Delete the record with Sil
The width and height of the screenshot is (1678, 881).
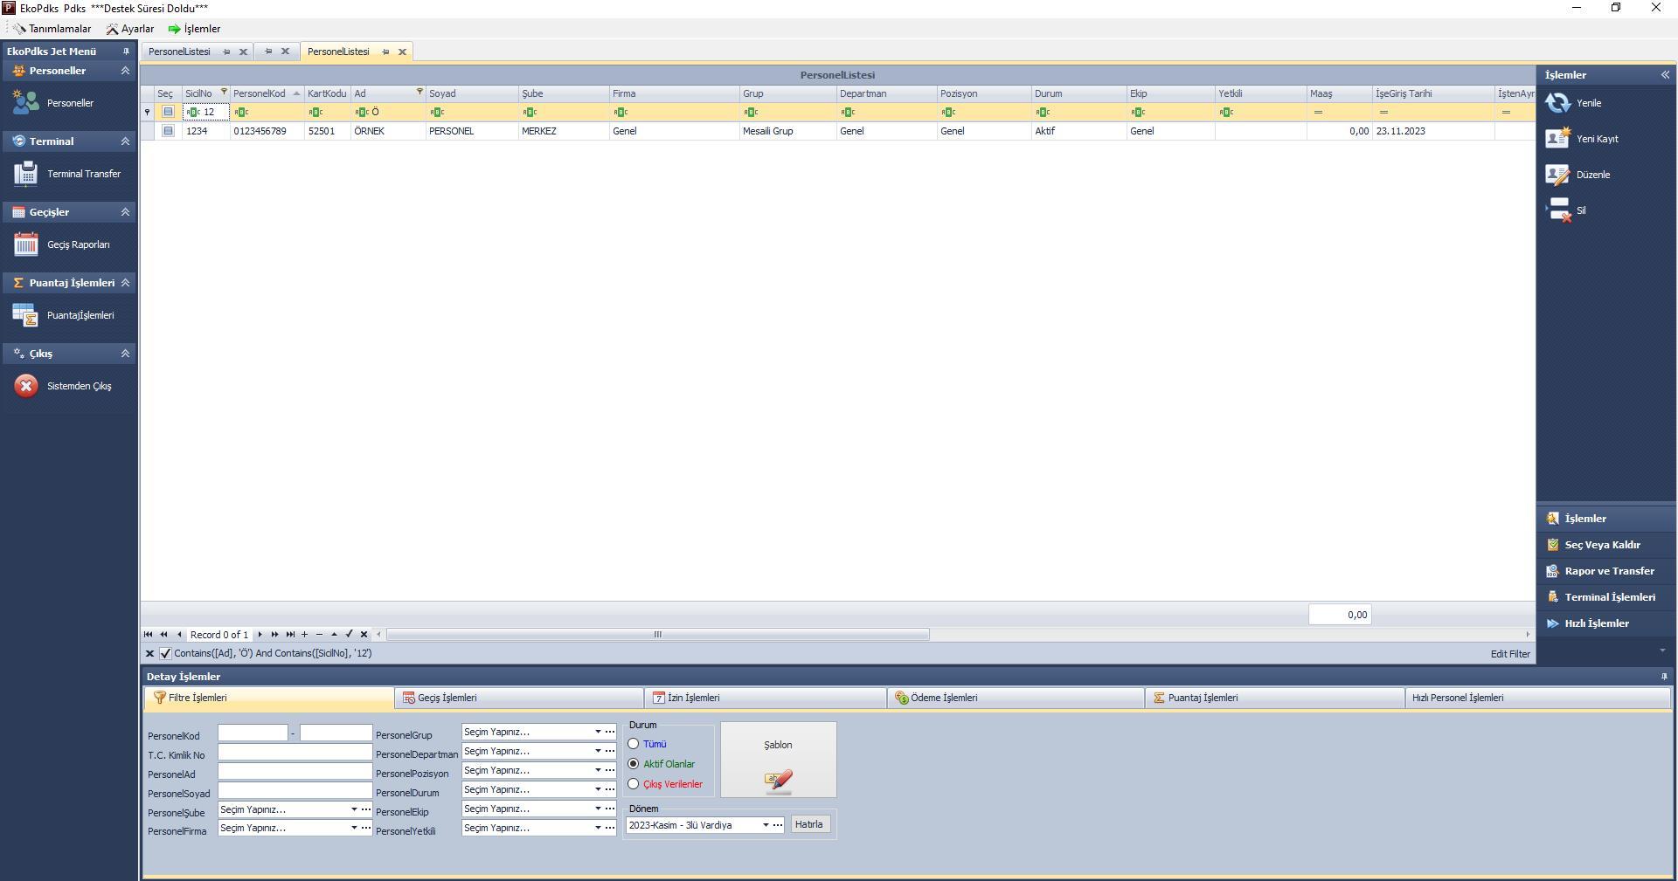pos(1558,210)
